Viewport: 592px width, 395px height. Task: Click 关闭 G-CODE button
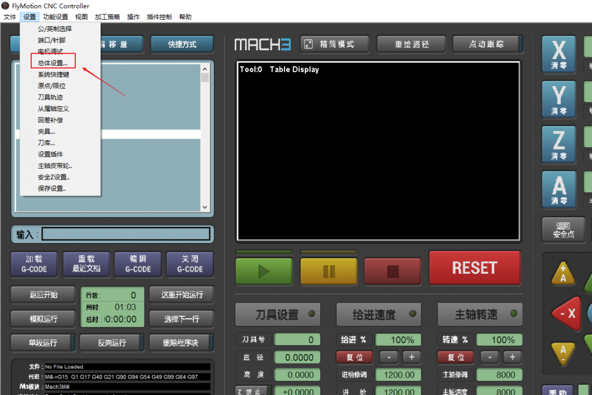190,264
